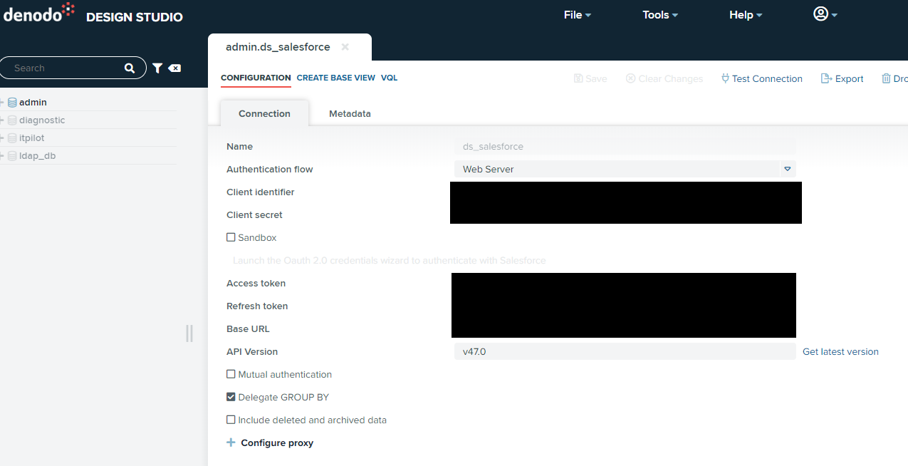The image size is (908, 466).
Task: Click the API Version field v47.0
Action: pos(625,351)
